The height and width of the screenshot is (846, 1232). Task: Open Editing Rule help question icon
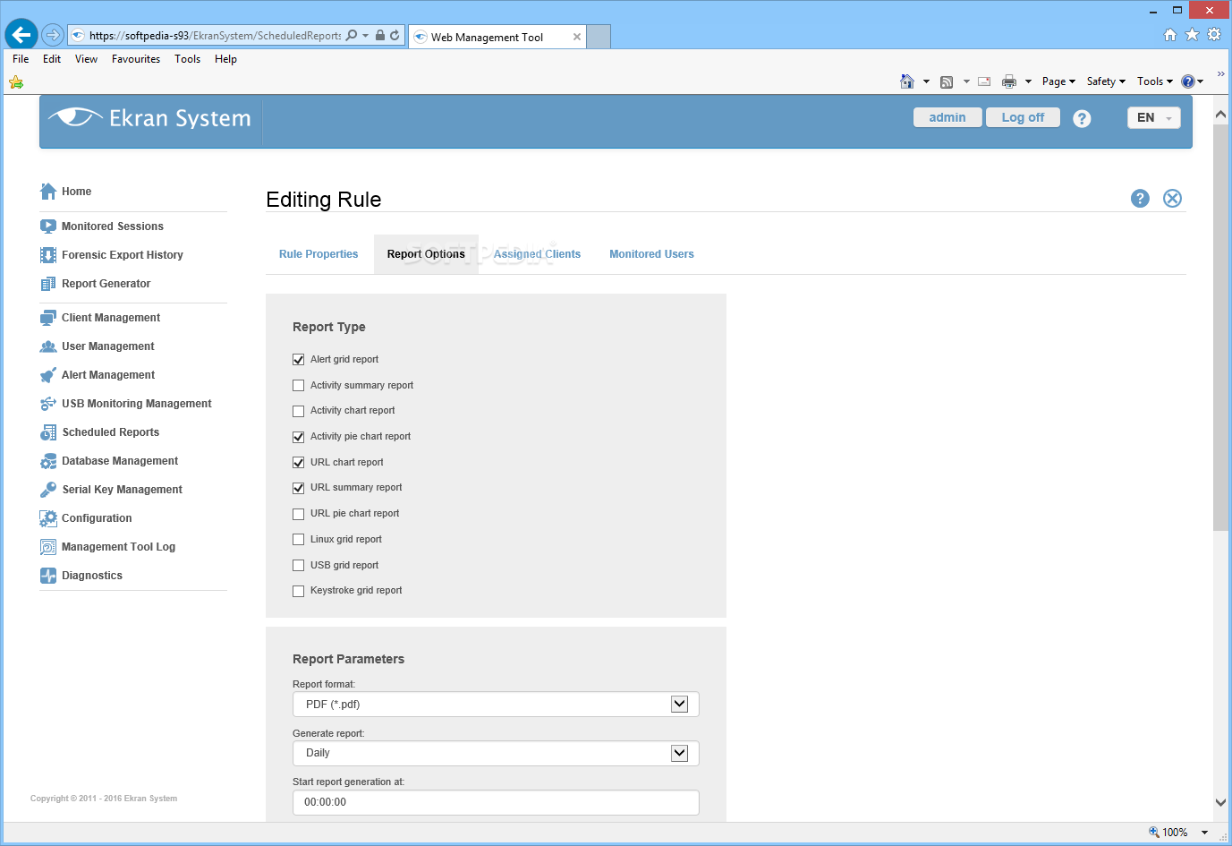[1140, 199]
